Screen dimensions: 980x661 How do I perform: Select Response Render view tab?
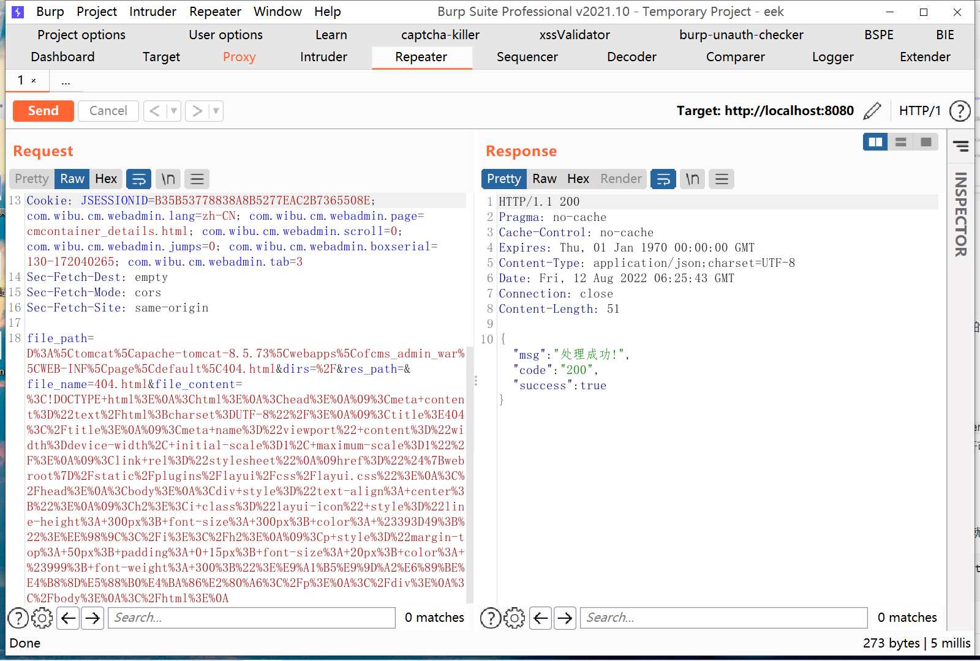[621, 179]
